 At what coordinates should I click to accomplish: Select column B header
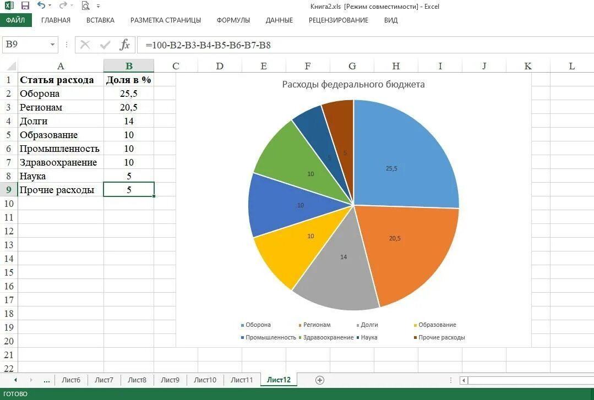coord(129,66)
